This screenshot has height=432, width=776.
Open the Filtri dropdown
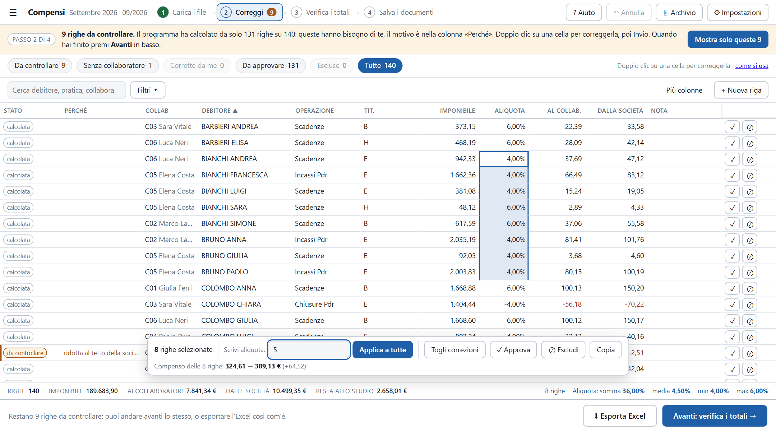tap(148, 90)
